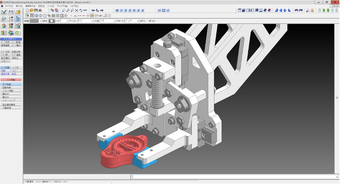Click the 3Dコピー button

click(17, 68)
